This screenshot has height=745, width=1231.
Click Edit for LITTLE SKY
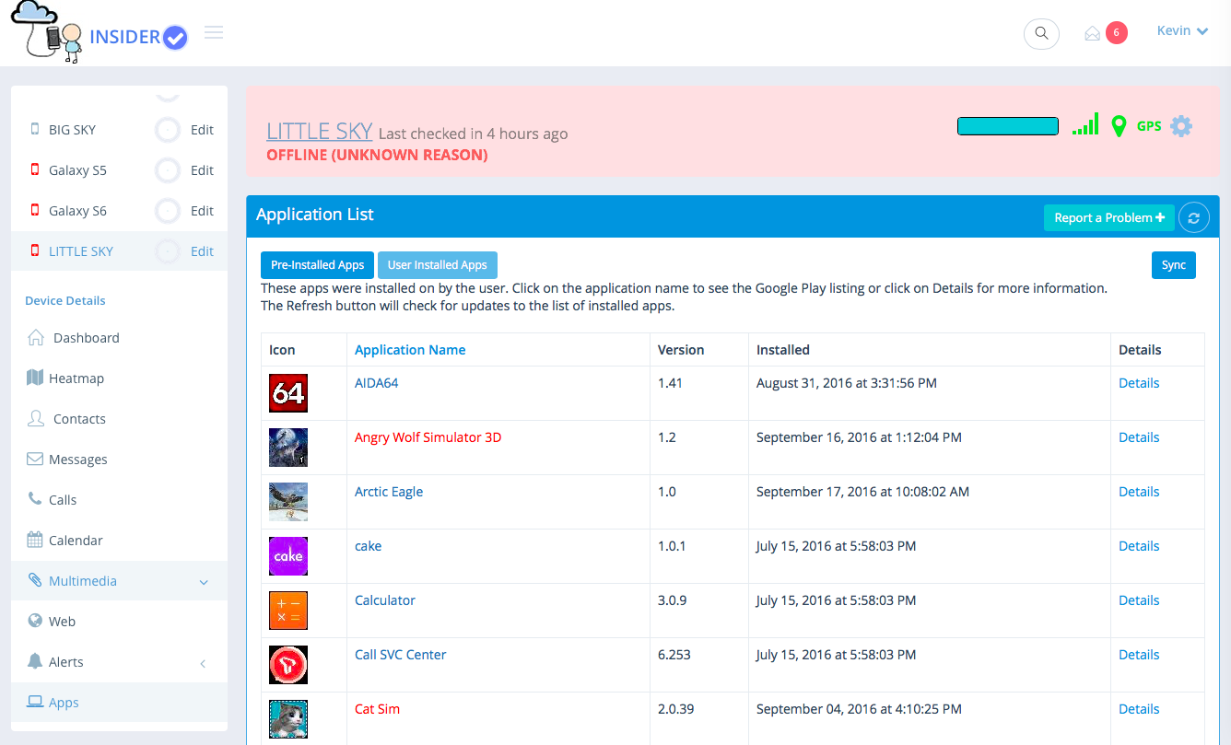tap(202, 251)
